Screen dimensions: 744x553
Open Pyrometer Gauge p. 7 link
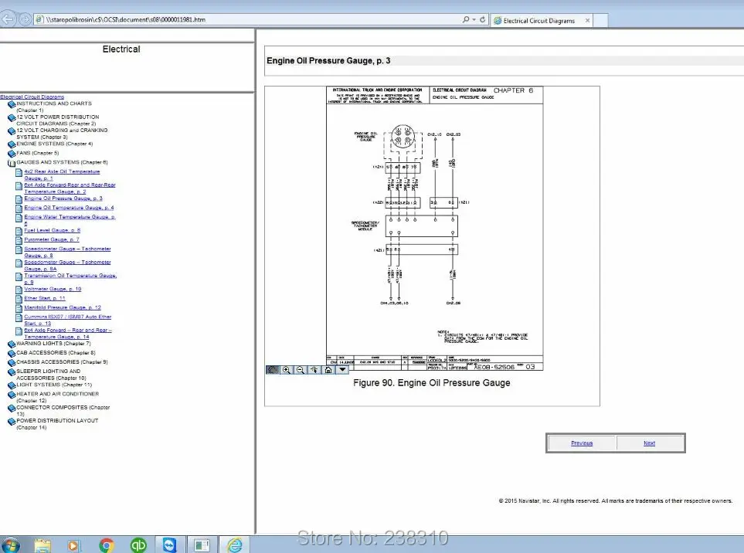pyautogui.click(x=52, y=239)
